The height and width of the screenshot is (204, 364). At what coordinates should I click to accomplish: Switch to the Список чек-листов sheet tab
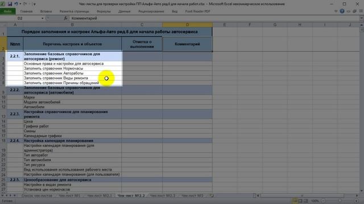coord(37,195)
